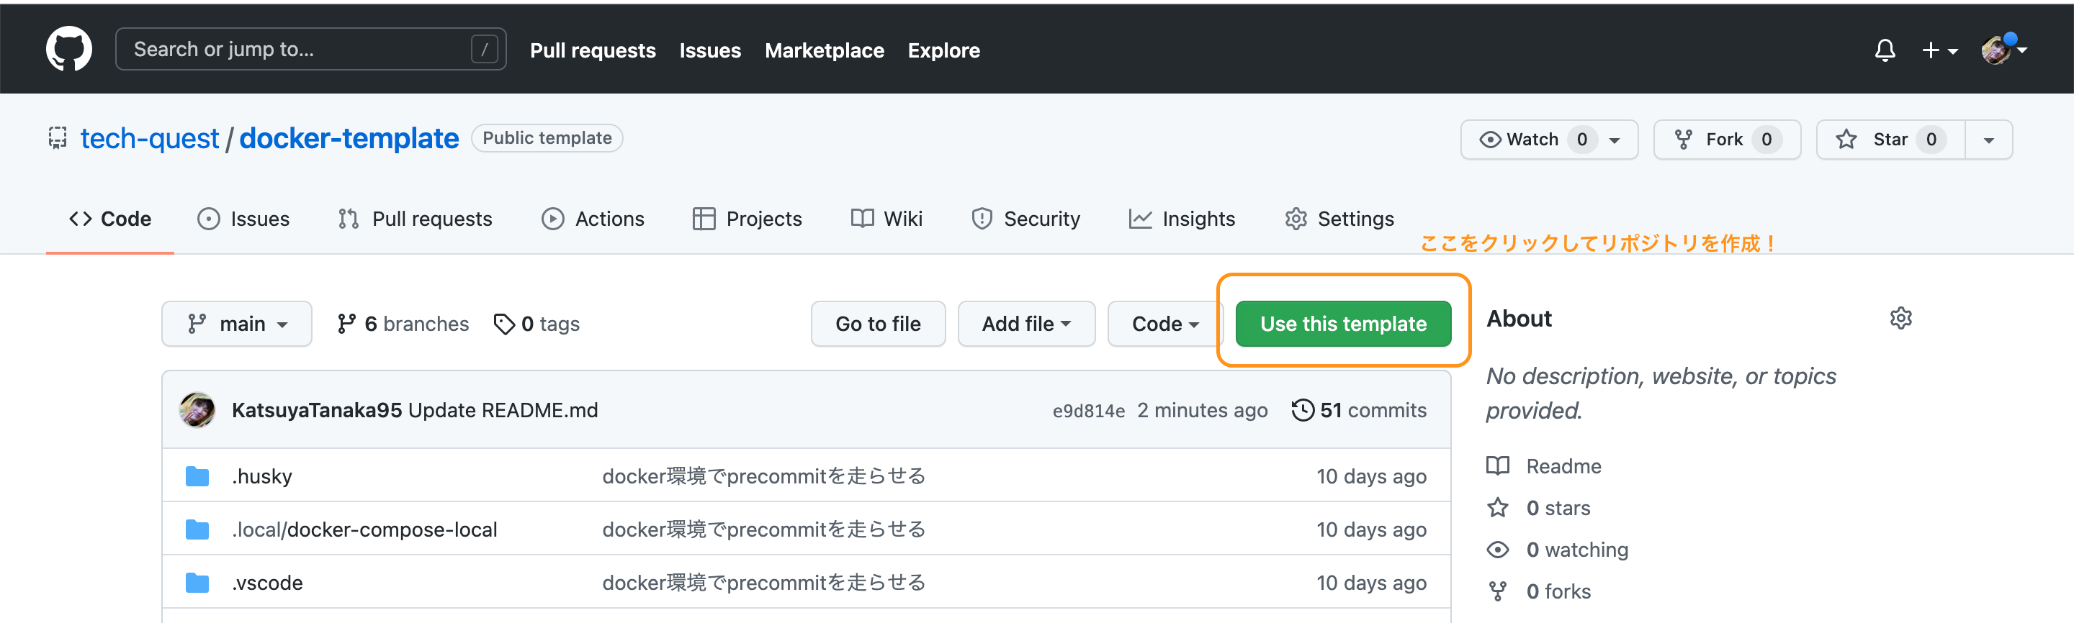The width and height of the screenshot is (2074, 623).
Task: Switch to the Projects tab
Action: click(748, 219)
